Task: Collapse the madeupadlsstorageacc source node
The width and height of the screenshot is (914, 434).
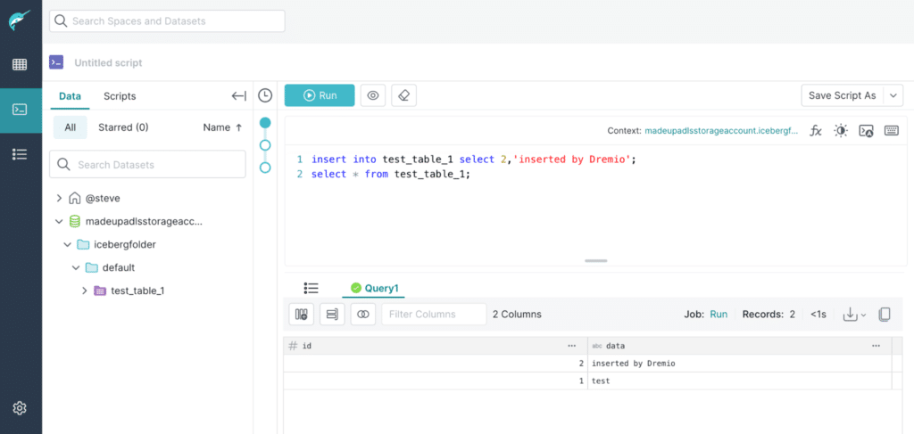Action: tap(58, 221)
